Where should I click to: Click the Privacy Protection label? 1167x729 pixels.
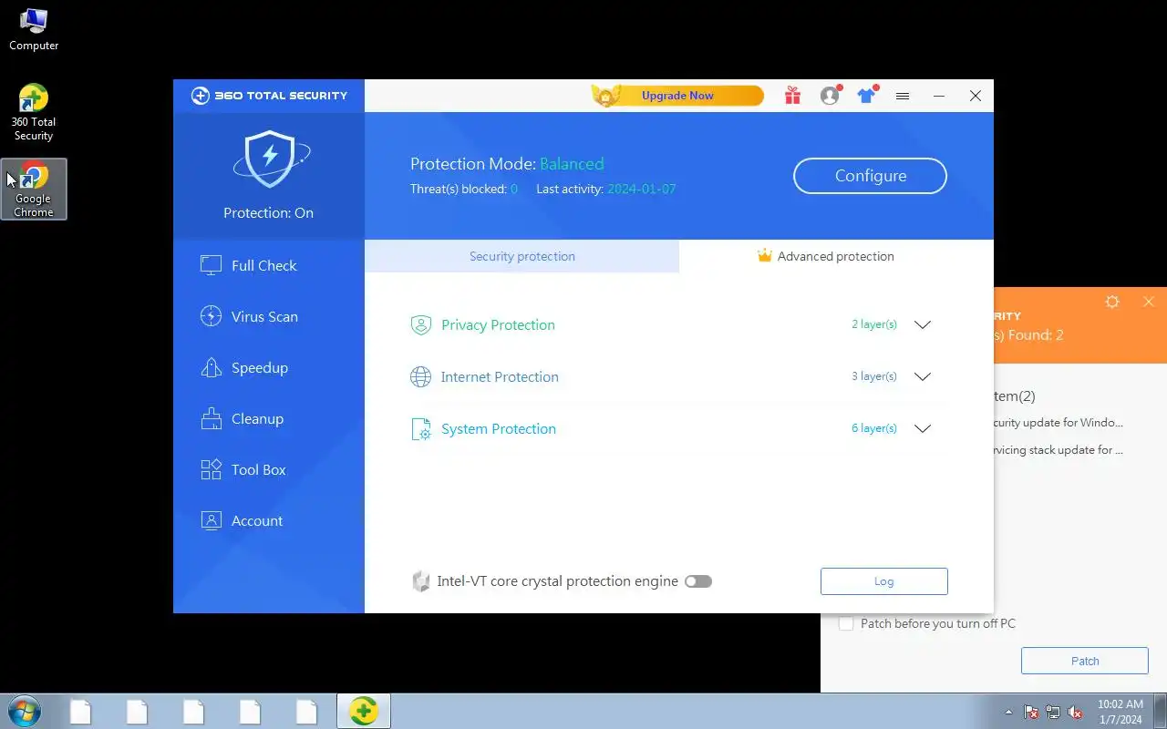pos(498,324)
